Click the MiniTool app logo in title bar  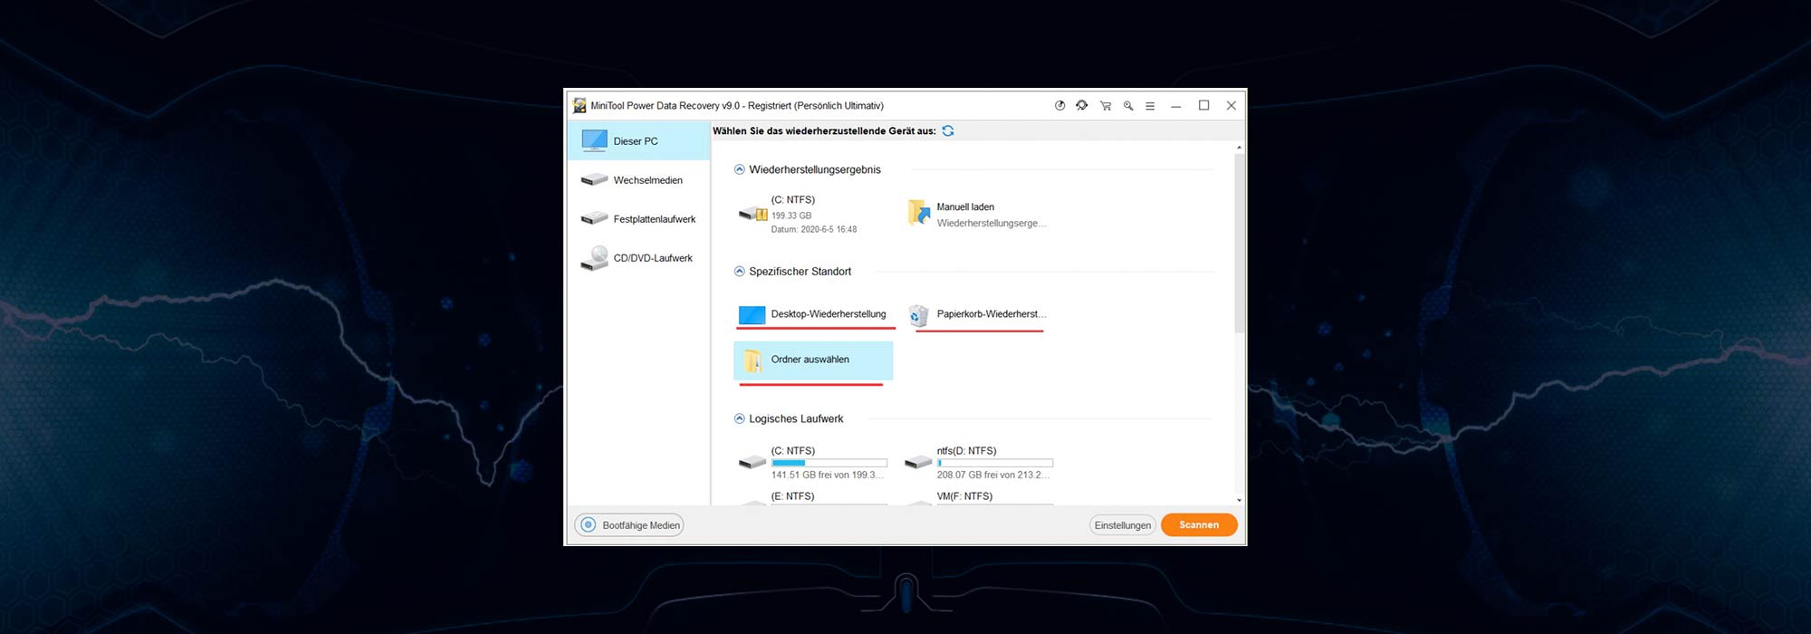point(580,106)
